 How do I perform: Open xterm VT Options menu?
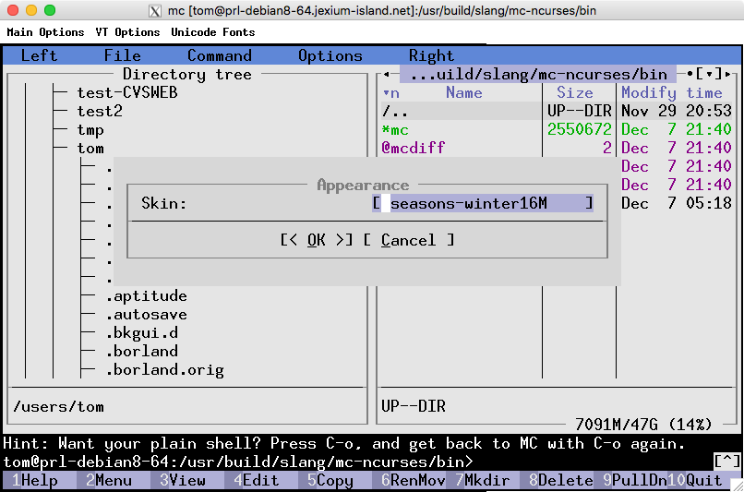(x=127, y=32)
